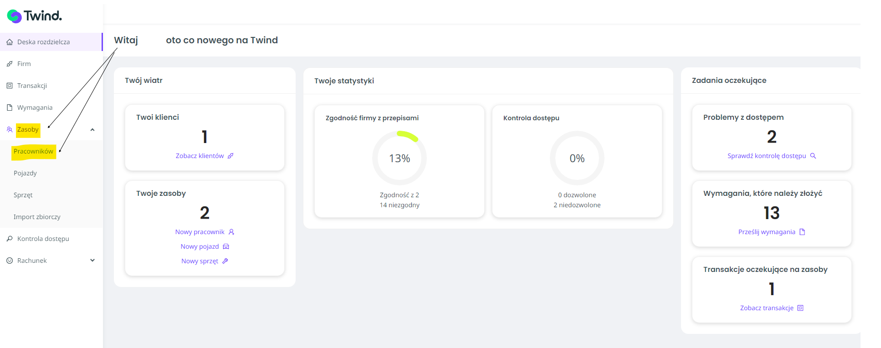
Task: Click the text '14 niezgodny'
Action: (400, 205)
